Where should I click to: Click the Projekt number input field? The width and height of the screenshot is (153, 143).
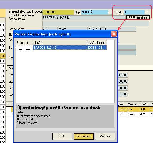click(x=134, y=12)
